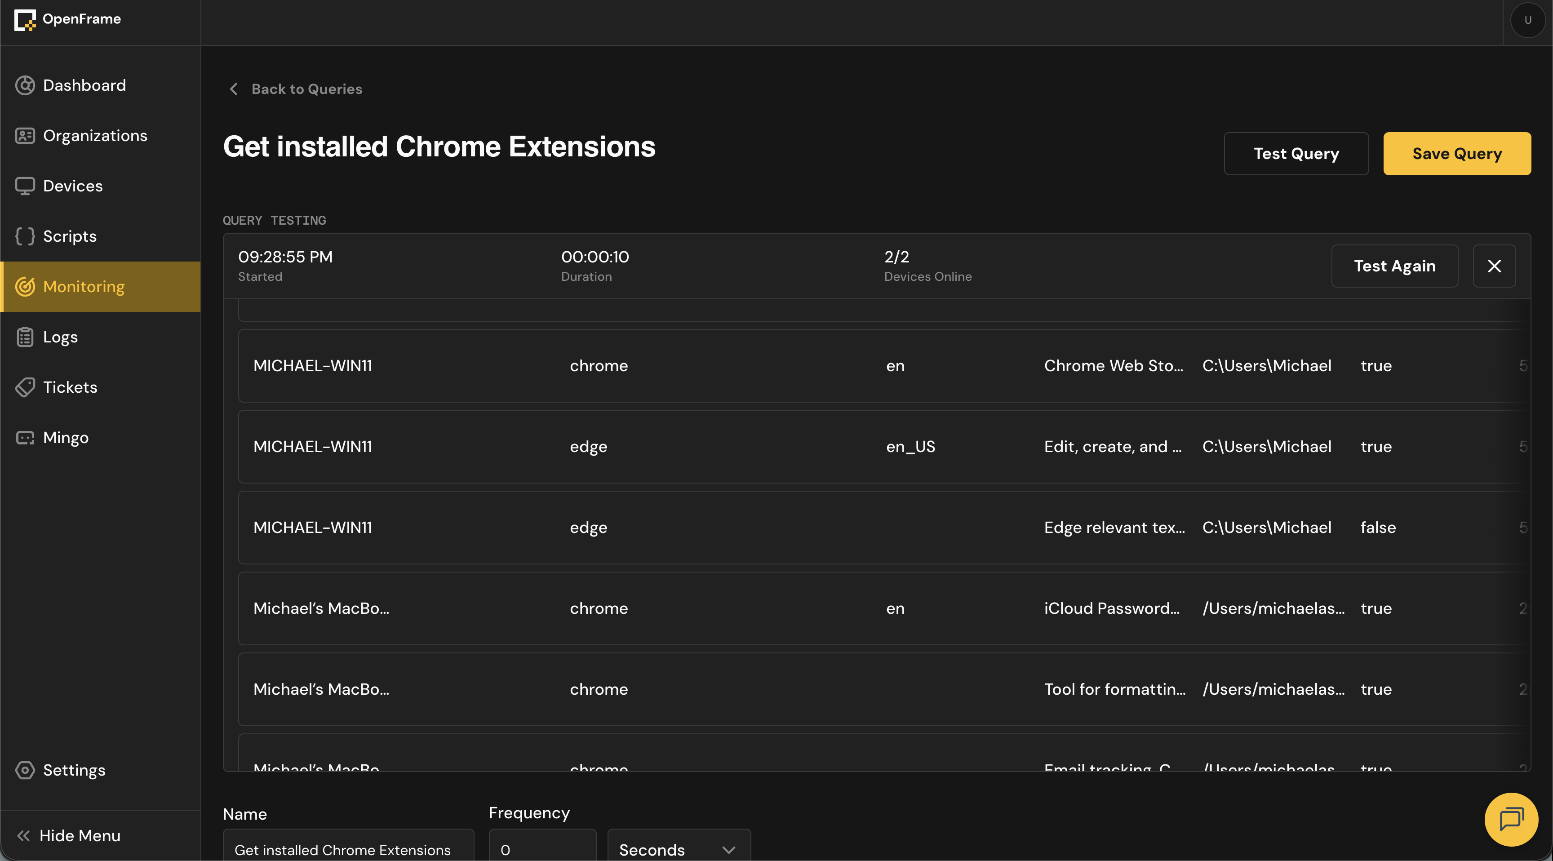The image size is (1553, 861).
Task: Collapse sidebar with Hide Menu
Action: click(x=100, y=836)
